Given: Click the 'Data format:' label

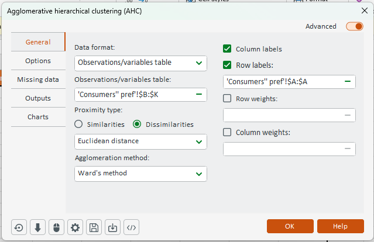Looking at the screenshot, I should (94, 47).
